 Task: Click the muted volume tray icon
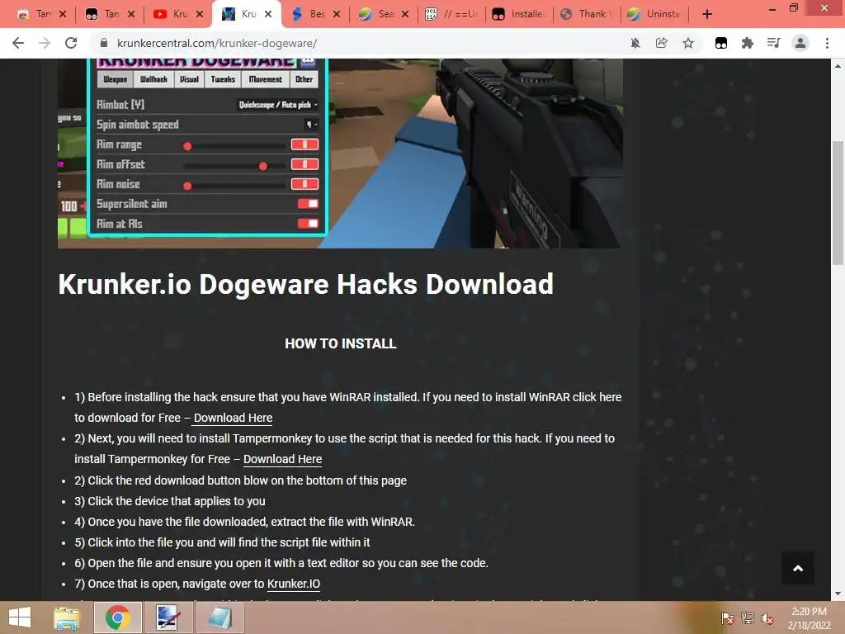pos(767,618)
